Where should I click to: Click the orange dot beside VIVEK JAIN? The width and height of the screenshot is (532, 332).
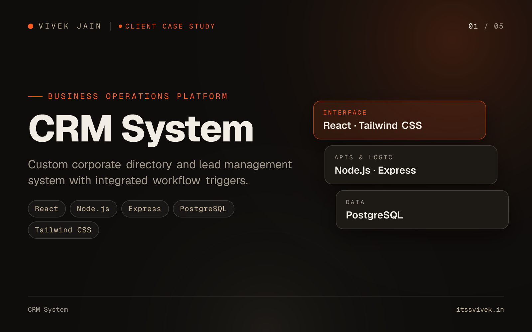click(31, 26)
